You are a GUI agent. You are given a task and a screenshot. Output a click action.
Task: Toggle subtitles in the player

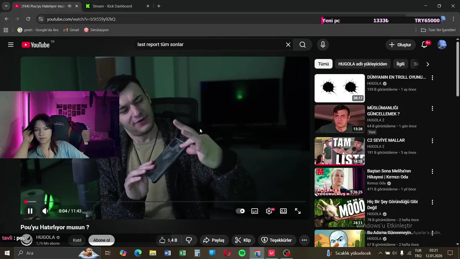254,211
